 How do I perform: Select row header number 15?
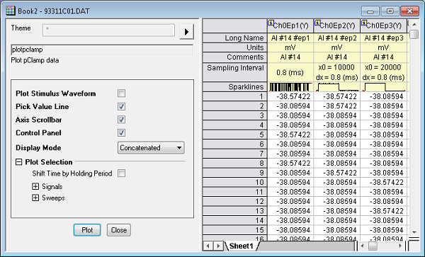[x=234, y=230]
